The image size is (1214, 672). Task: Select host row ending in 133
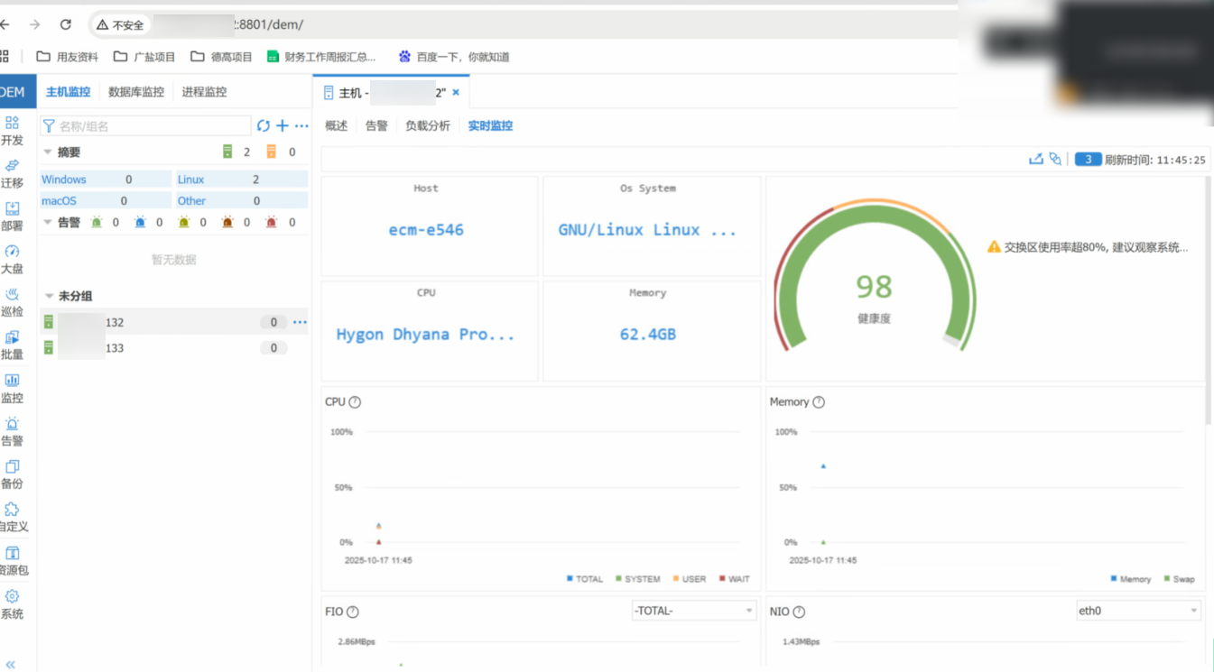(174, 348)
